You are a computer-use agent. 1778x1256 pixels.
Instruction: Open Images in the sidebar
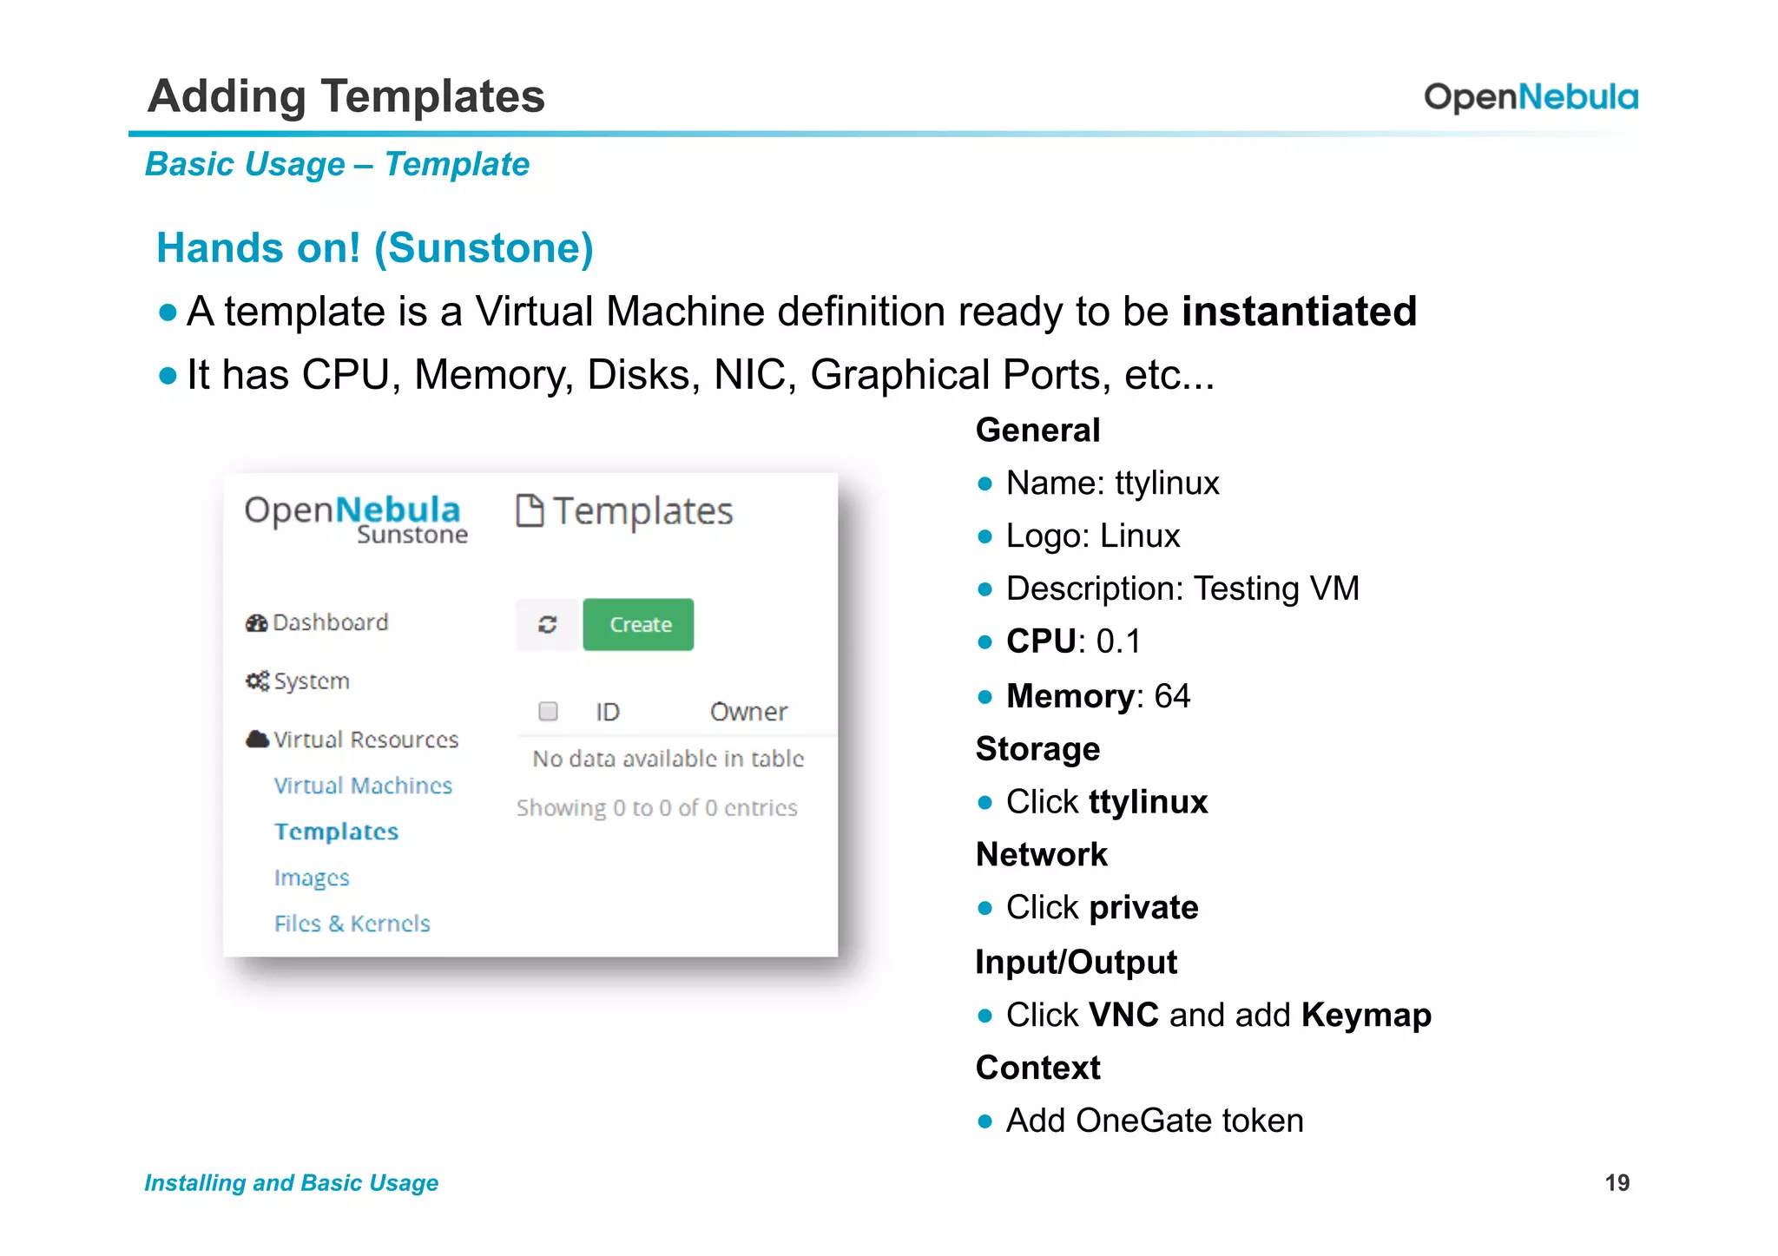click(312, 878)
